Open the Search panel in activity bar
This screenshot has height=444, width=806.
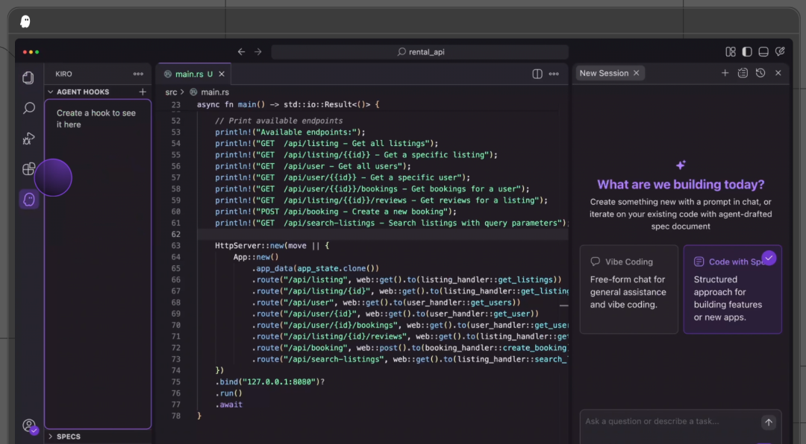pos(28,109)
